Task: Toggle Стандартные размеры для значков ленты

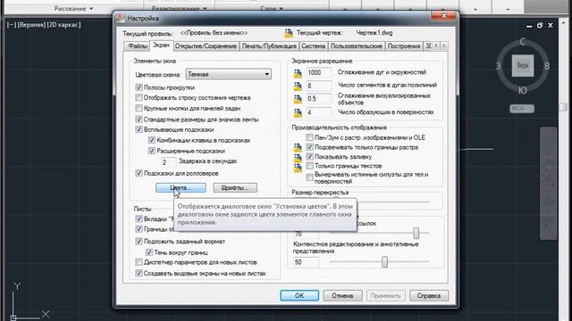Action: tap(139, 119)
